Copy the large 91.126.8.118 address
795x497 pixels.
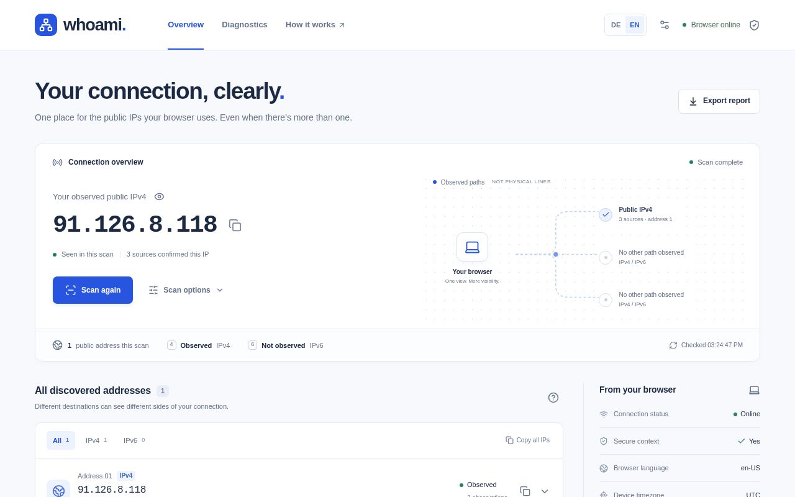pos(235,225)
